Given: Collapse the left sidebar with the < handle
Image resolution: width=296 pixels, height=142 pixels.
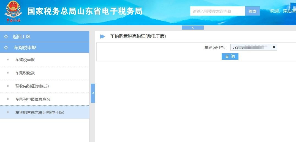Looking at the screenshot, I should pyautogui.click(x=93, y=93).
